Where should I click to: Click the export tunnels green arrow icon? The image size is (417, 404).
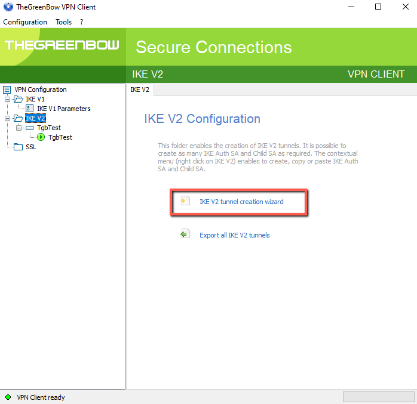point(185,234)
